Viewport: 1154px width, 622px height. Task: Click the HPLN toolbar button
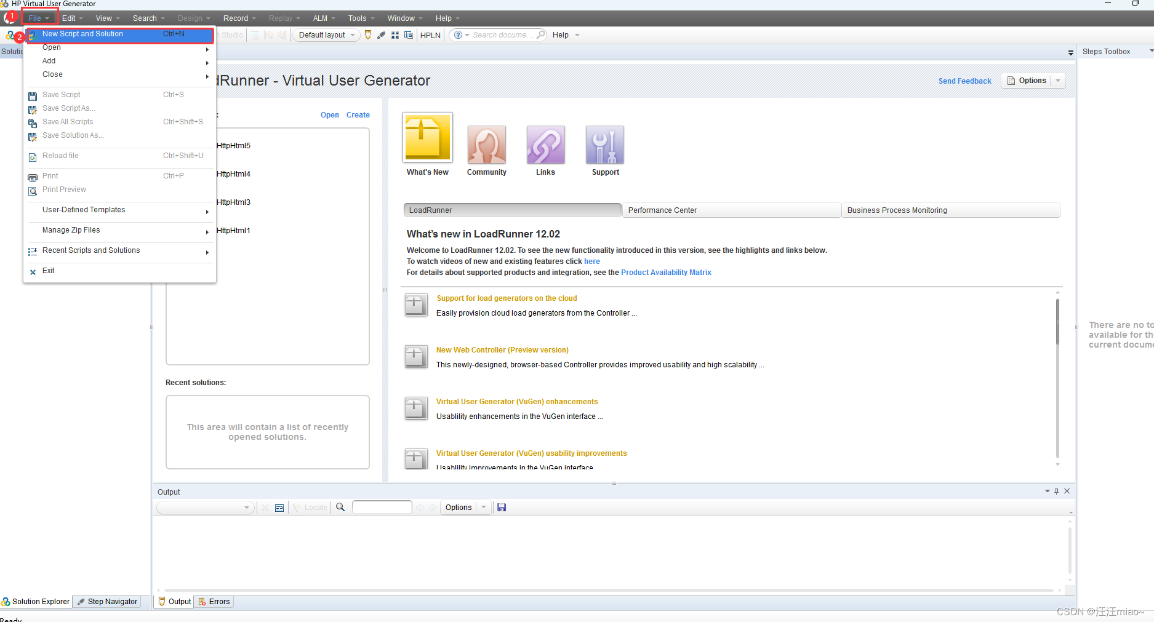click(x=430, y=35)
